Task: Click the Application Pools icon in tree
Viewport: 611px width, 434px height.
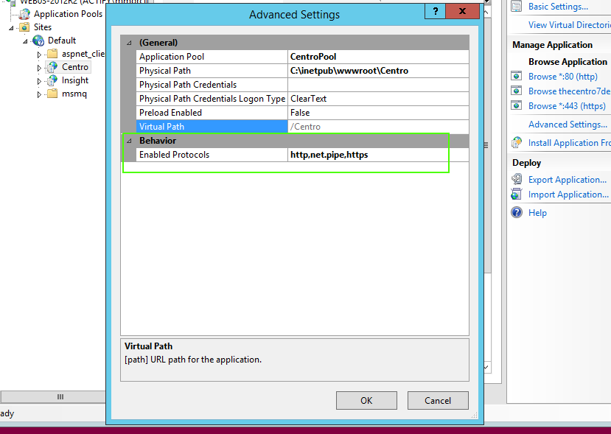Action: (25, 14)
